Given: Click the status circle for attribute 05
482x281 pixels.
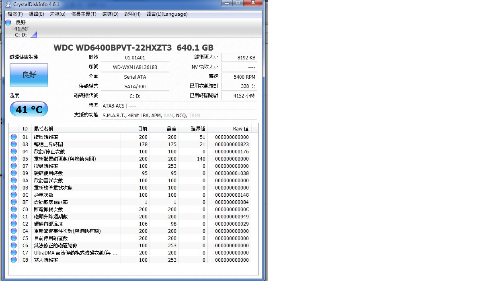Looking at the screenshot, I should point(14,159).
